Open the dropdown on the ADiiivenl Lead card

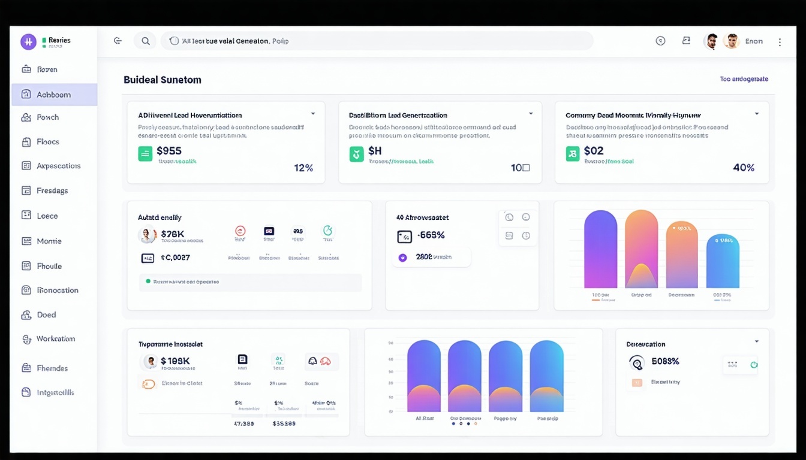coord(312,113)
